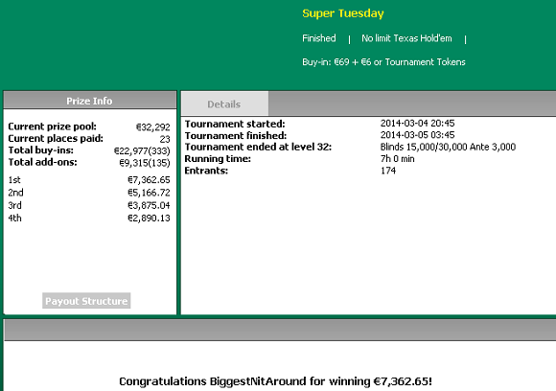This screenshot has width=556, height=391.
Task: Click the Finished status text
Action: coord(319,38)
